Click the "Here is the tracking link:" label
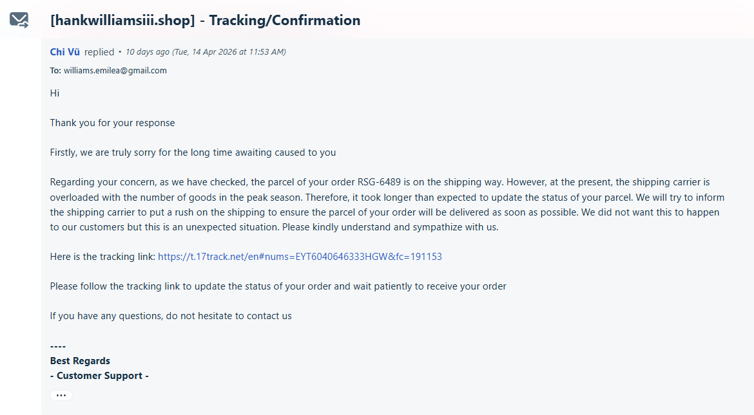 tap(103, 257)
